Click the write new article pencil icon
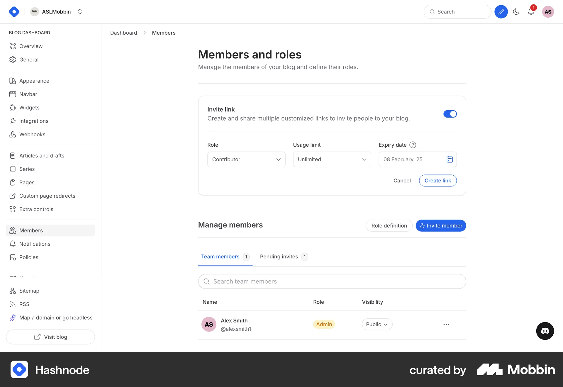Viewport: 563px width, 387px height. 501,12
